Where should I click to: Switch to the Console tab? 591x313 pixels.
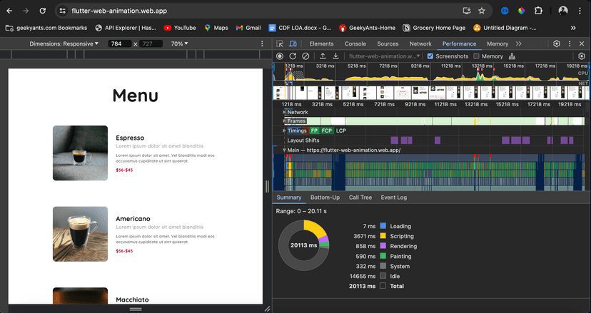coord(355,44)
